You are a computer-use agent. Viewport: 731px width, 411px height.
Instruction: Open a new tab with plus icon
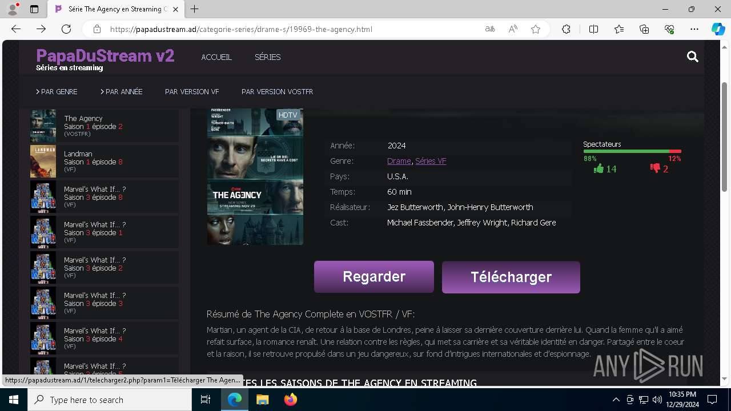(x=195, y=9)
